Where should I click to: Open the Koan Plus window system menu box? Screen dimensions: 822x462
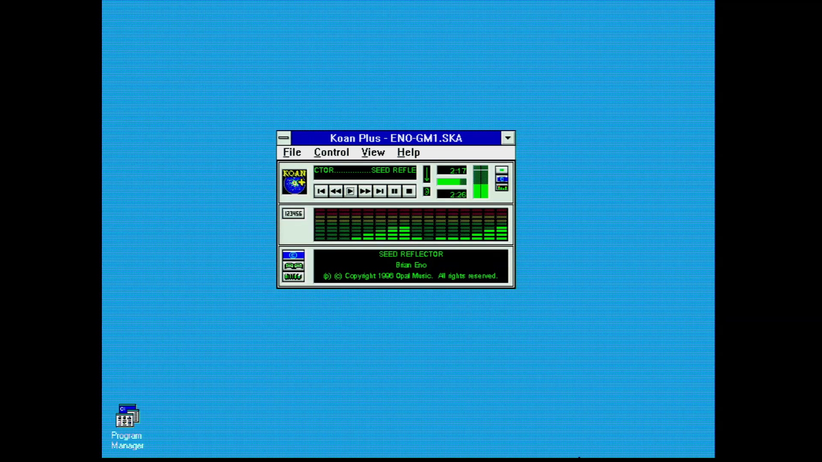click(284, 138)
